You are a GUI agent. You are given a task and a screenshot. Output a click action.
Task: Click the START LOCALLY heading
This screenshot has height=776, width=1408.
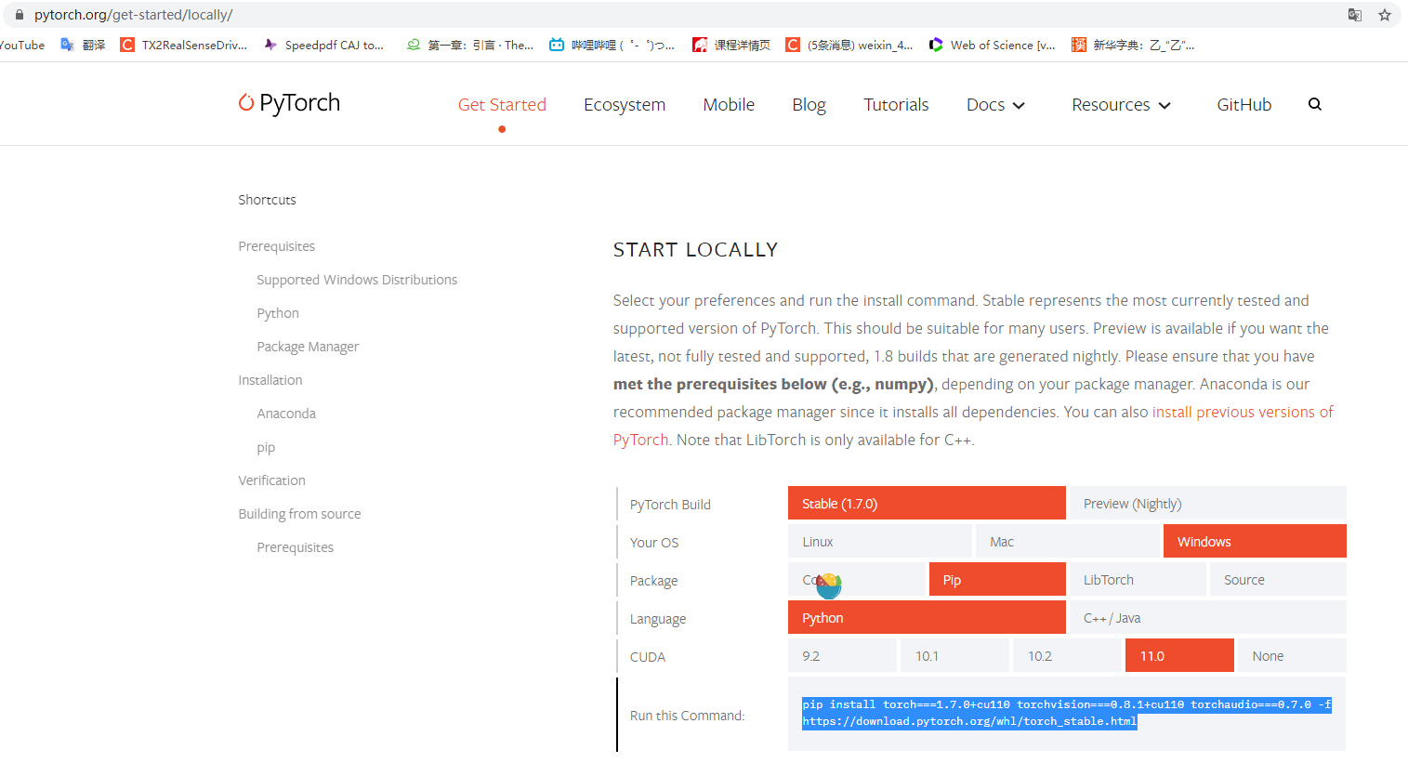(695, 250)
